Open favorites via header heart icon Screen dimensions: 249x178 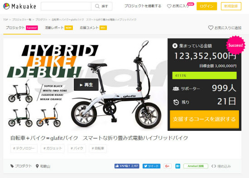(169, 6)
